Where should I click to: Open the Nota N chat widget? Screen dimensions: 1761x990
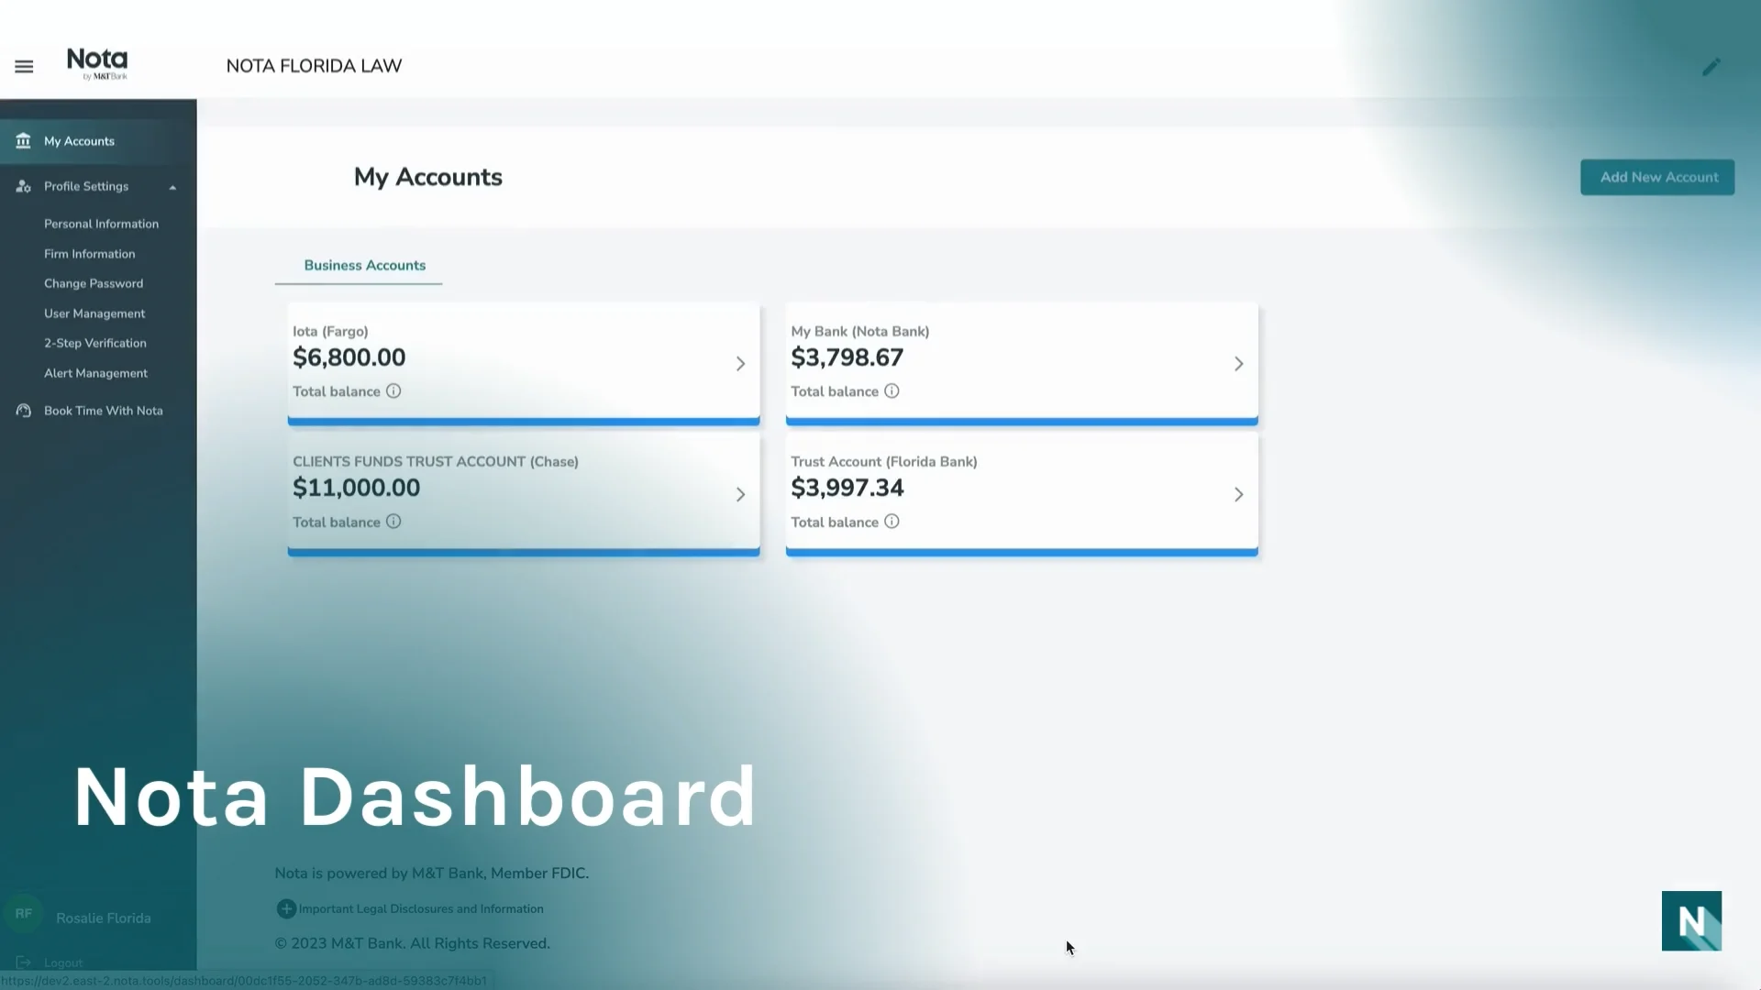click(x=1691, y=920)
